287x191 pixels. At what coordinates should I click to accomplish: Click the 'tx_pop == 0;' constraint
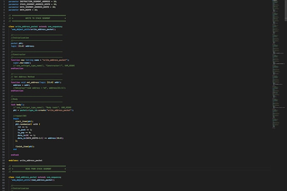24,132
